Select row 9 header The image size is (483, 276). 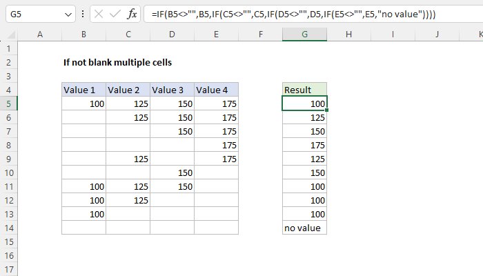tap(8, 159)
